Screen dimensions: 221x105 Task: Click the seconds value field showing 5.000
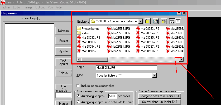[113, 96]
